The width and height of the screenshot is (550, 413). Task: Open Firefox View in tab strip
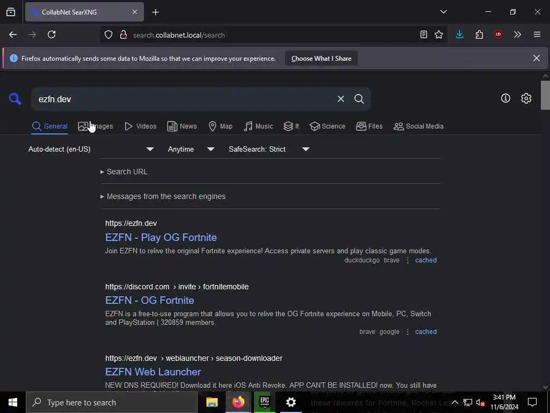point(11,12)
